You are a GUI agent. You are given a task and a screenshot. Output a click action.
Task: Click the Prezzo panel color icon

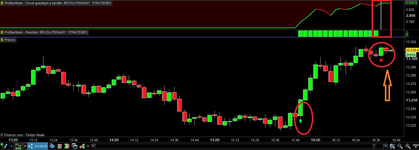click(x=2, y=40)
